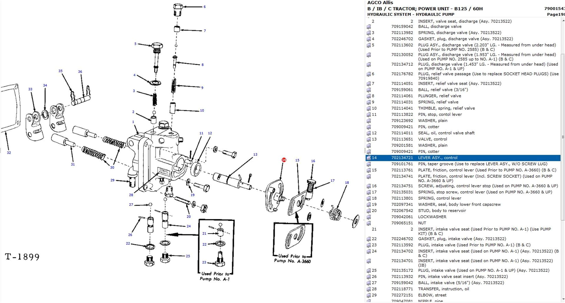Viewport: 565px width, 303px height.
Task: Add TRANSFER, instruction, oil to cart
Action: tap(368, 289)
